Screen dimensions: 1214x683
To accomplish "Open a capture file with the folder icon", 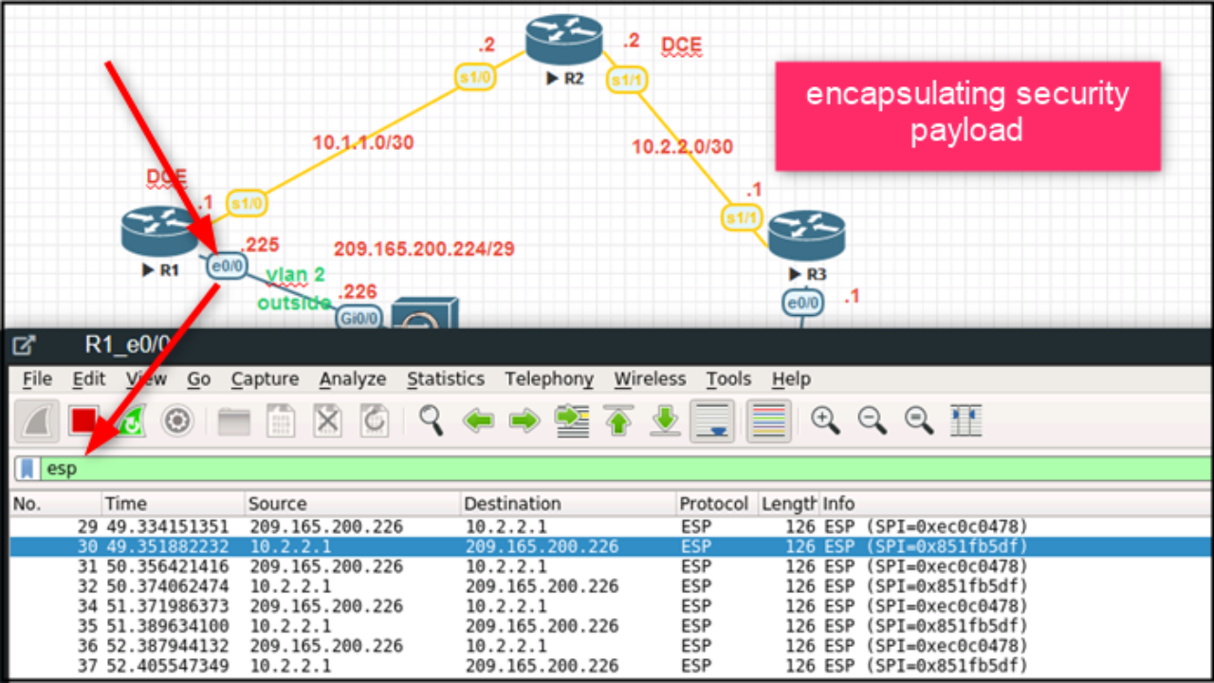I will [x=234, y=420].
